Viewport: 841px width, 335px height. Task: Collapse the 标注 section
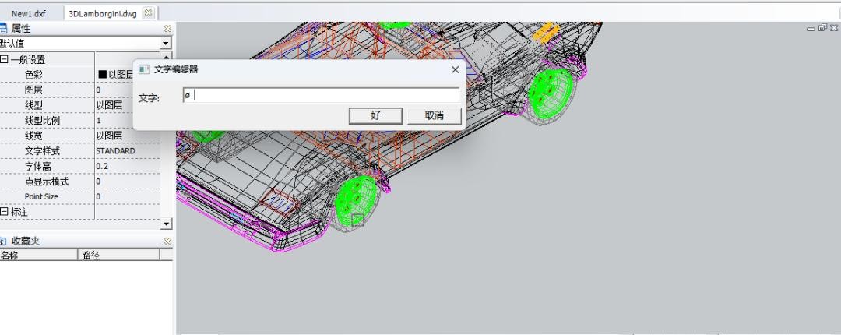4,212
